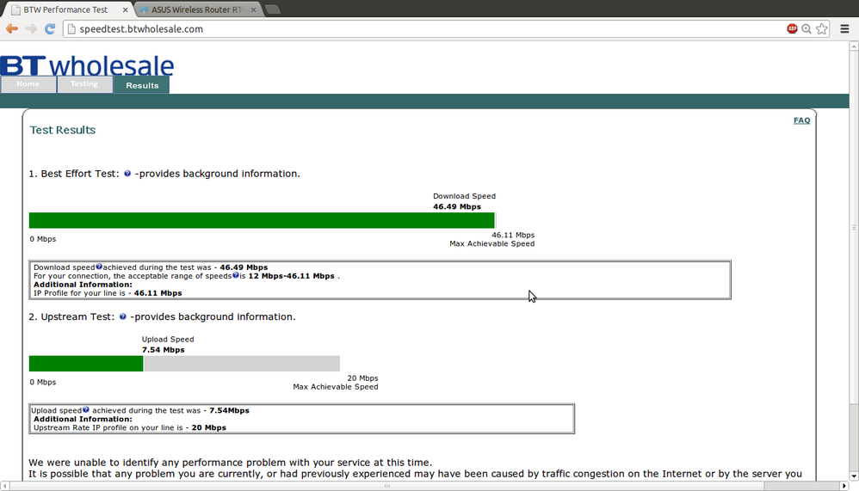
Task: Select the Results tab of the site
Action: point(142,85)
